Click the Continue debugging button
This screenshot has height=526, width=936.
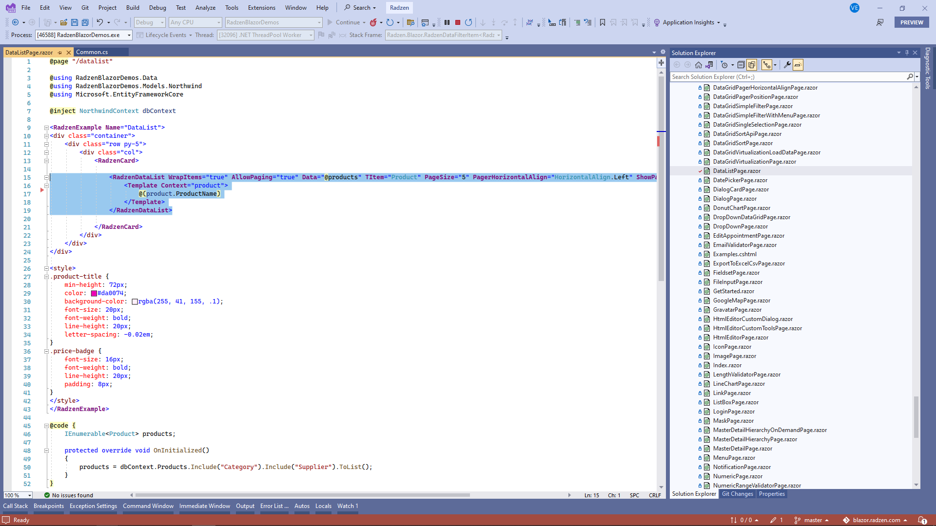pyautogui.click(x=344, y=22)
